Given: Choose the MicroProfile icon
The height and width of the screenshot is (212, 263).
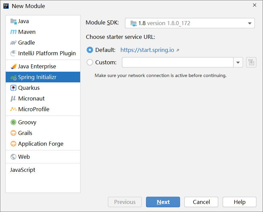Looking at the screenshot, I should [13, 109].
